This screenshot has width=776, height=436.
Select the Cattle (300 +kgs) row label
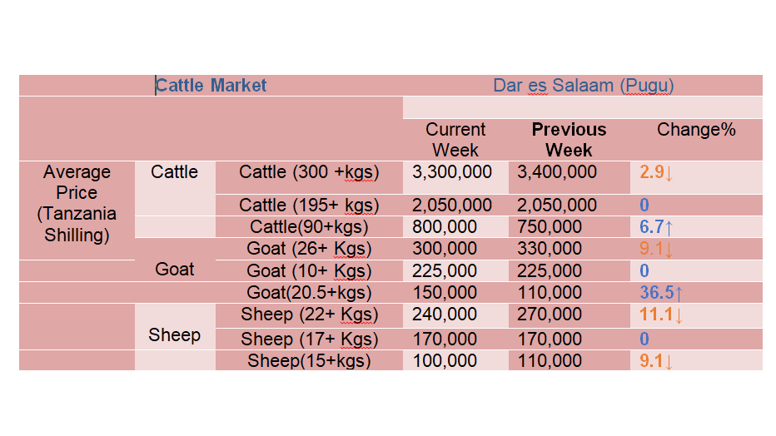tap(309, 172)
